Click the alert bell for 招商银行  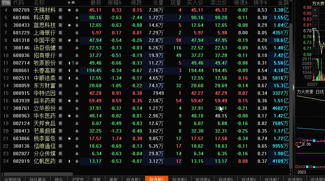coord(77,55)
